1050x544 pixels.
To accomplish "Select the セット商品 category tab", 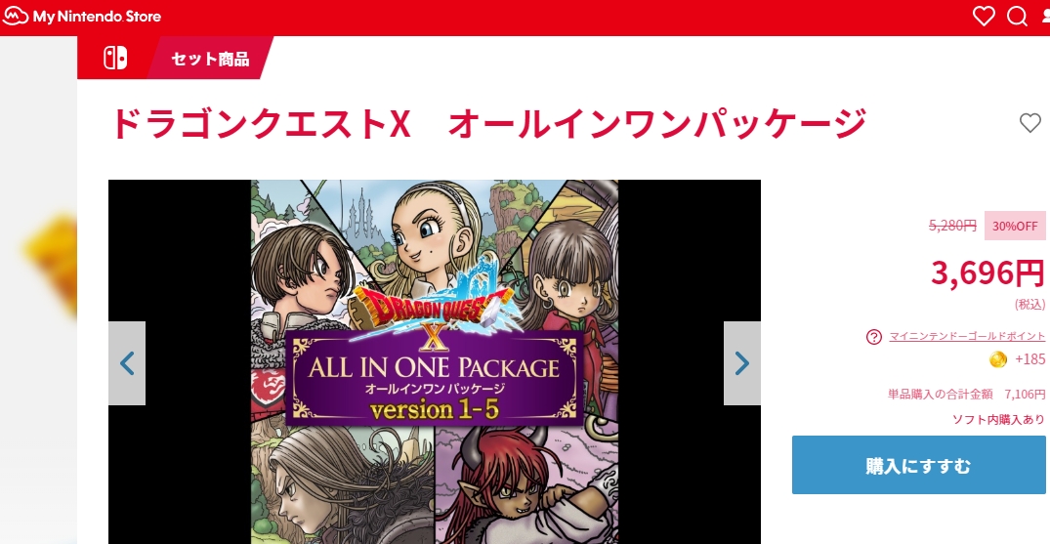I will (210, 59).
